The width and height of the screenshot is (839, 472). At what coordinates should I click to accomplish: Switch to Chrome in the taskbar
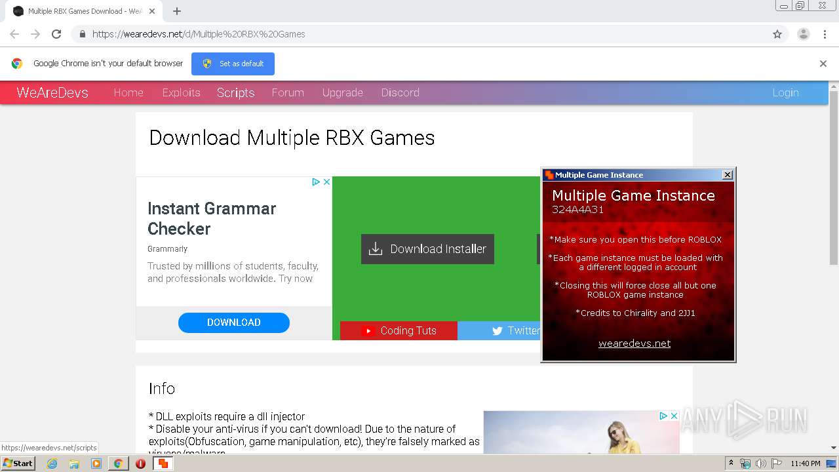[118, 463]
